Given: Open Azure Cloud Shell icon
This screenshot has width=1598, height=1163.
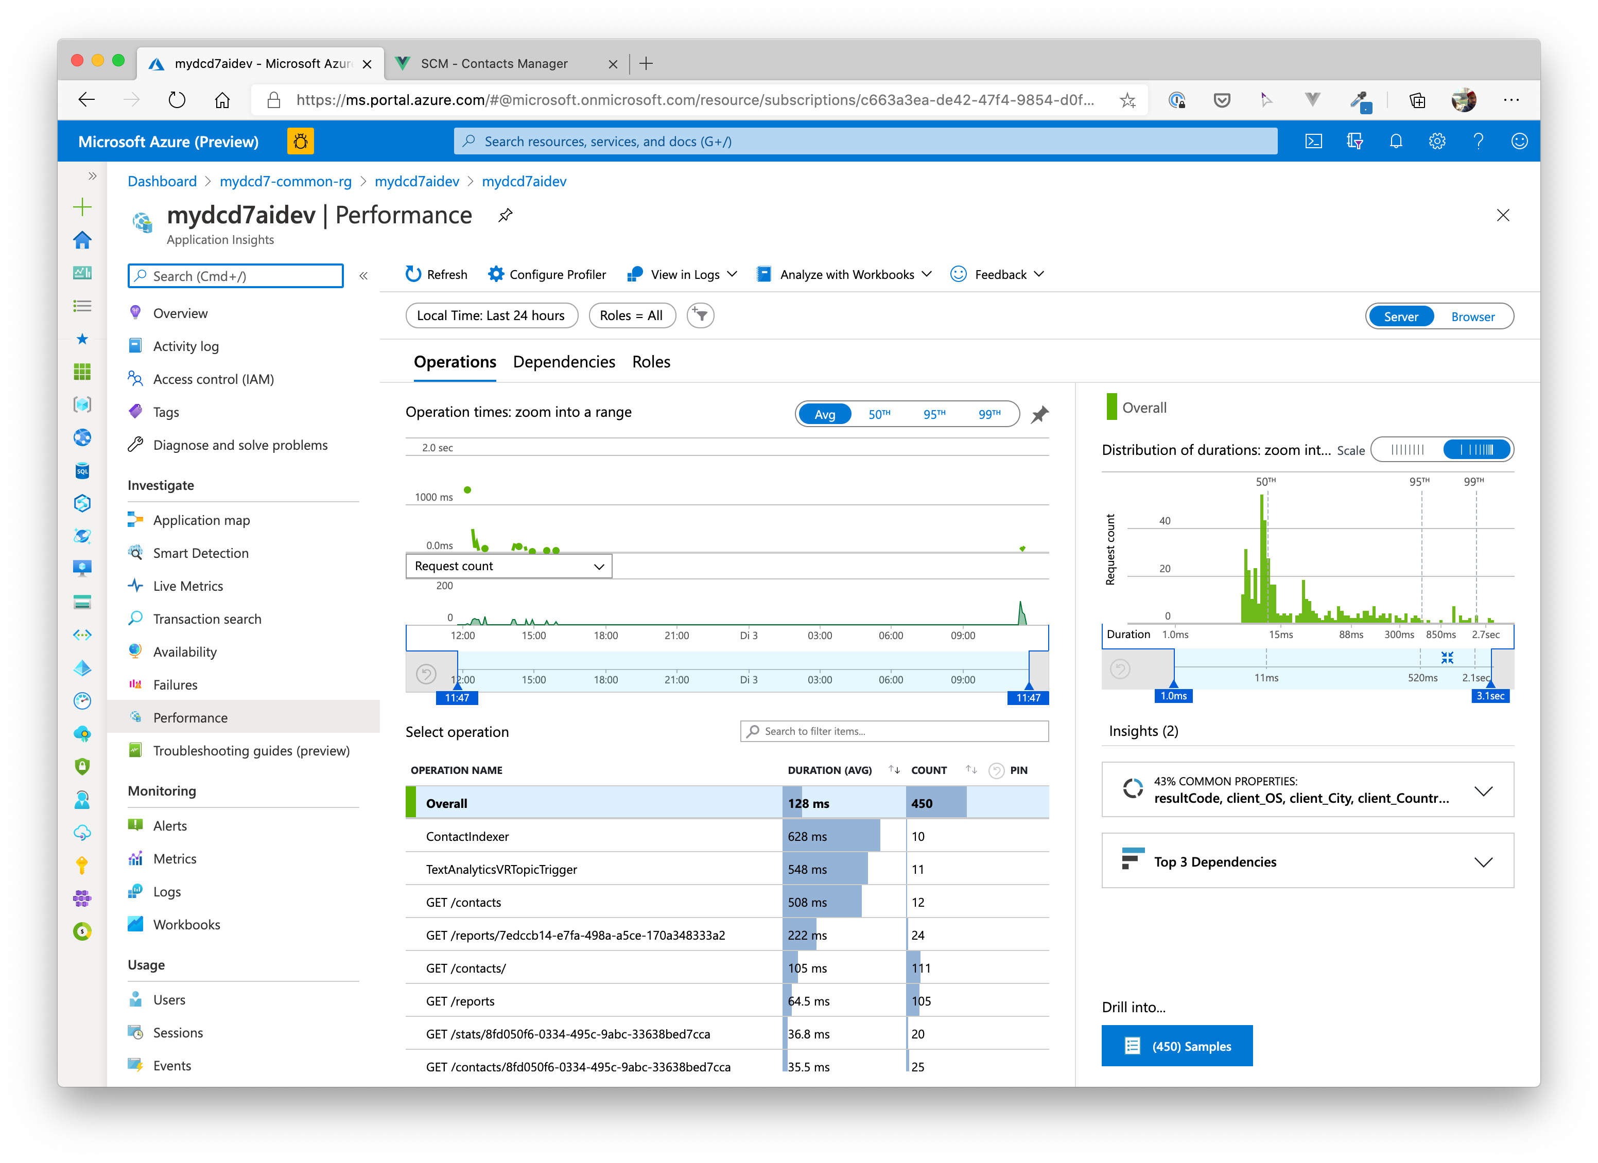Looking at the screenshot, I should [x=1313, y=142].
